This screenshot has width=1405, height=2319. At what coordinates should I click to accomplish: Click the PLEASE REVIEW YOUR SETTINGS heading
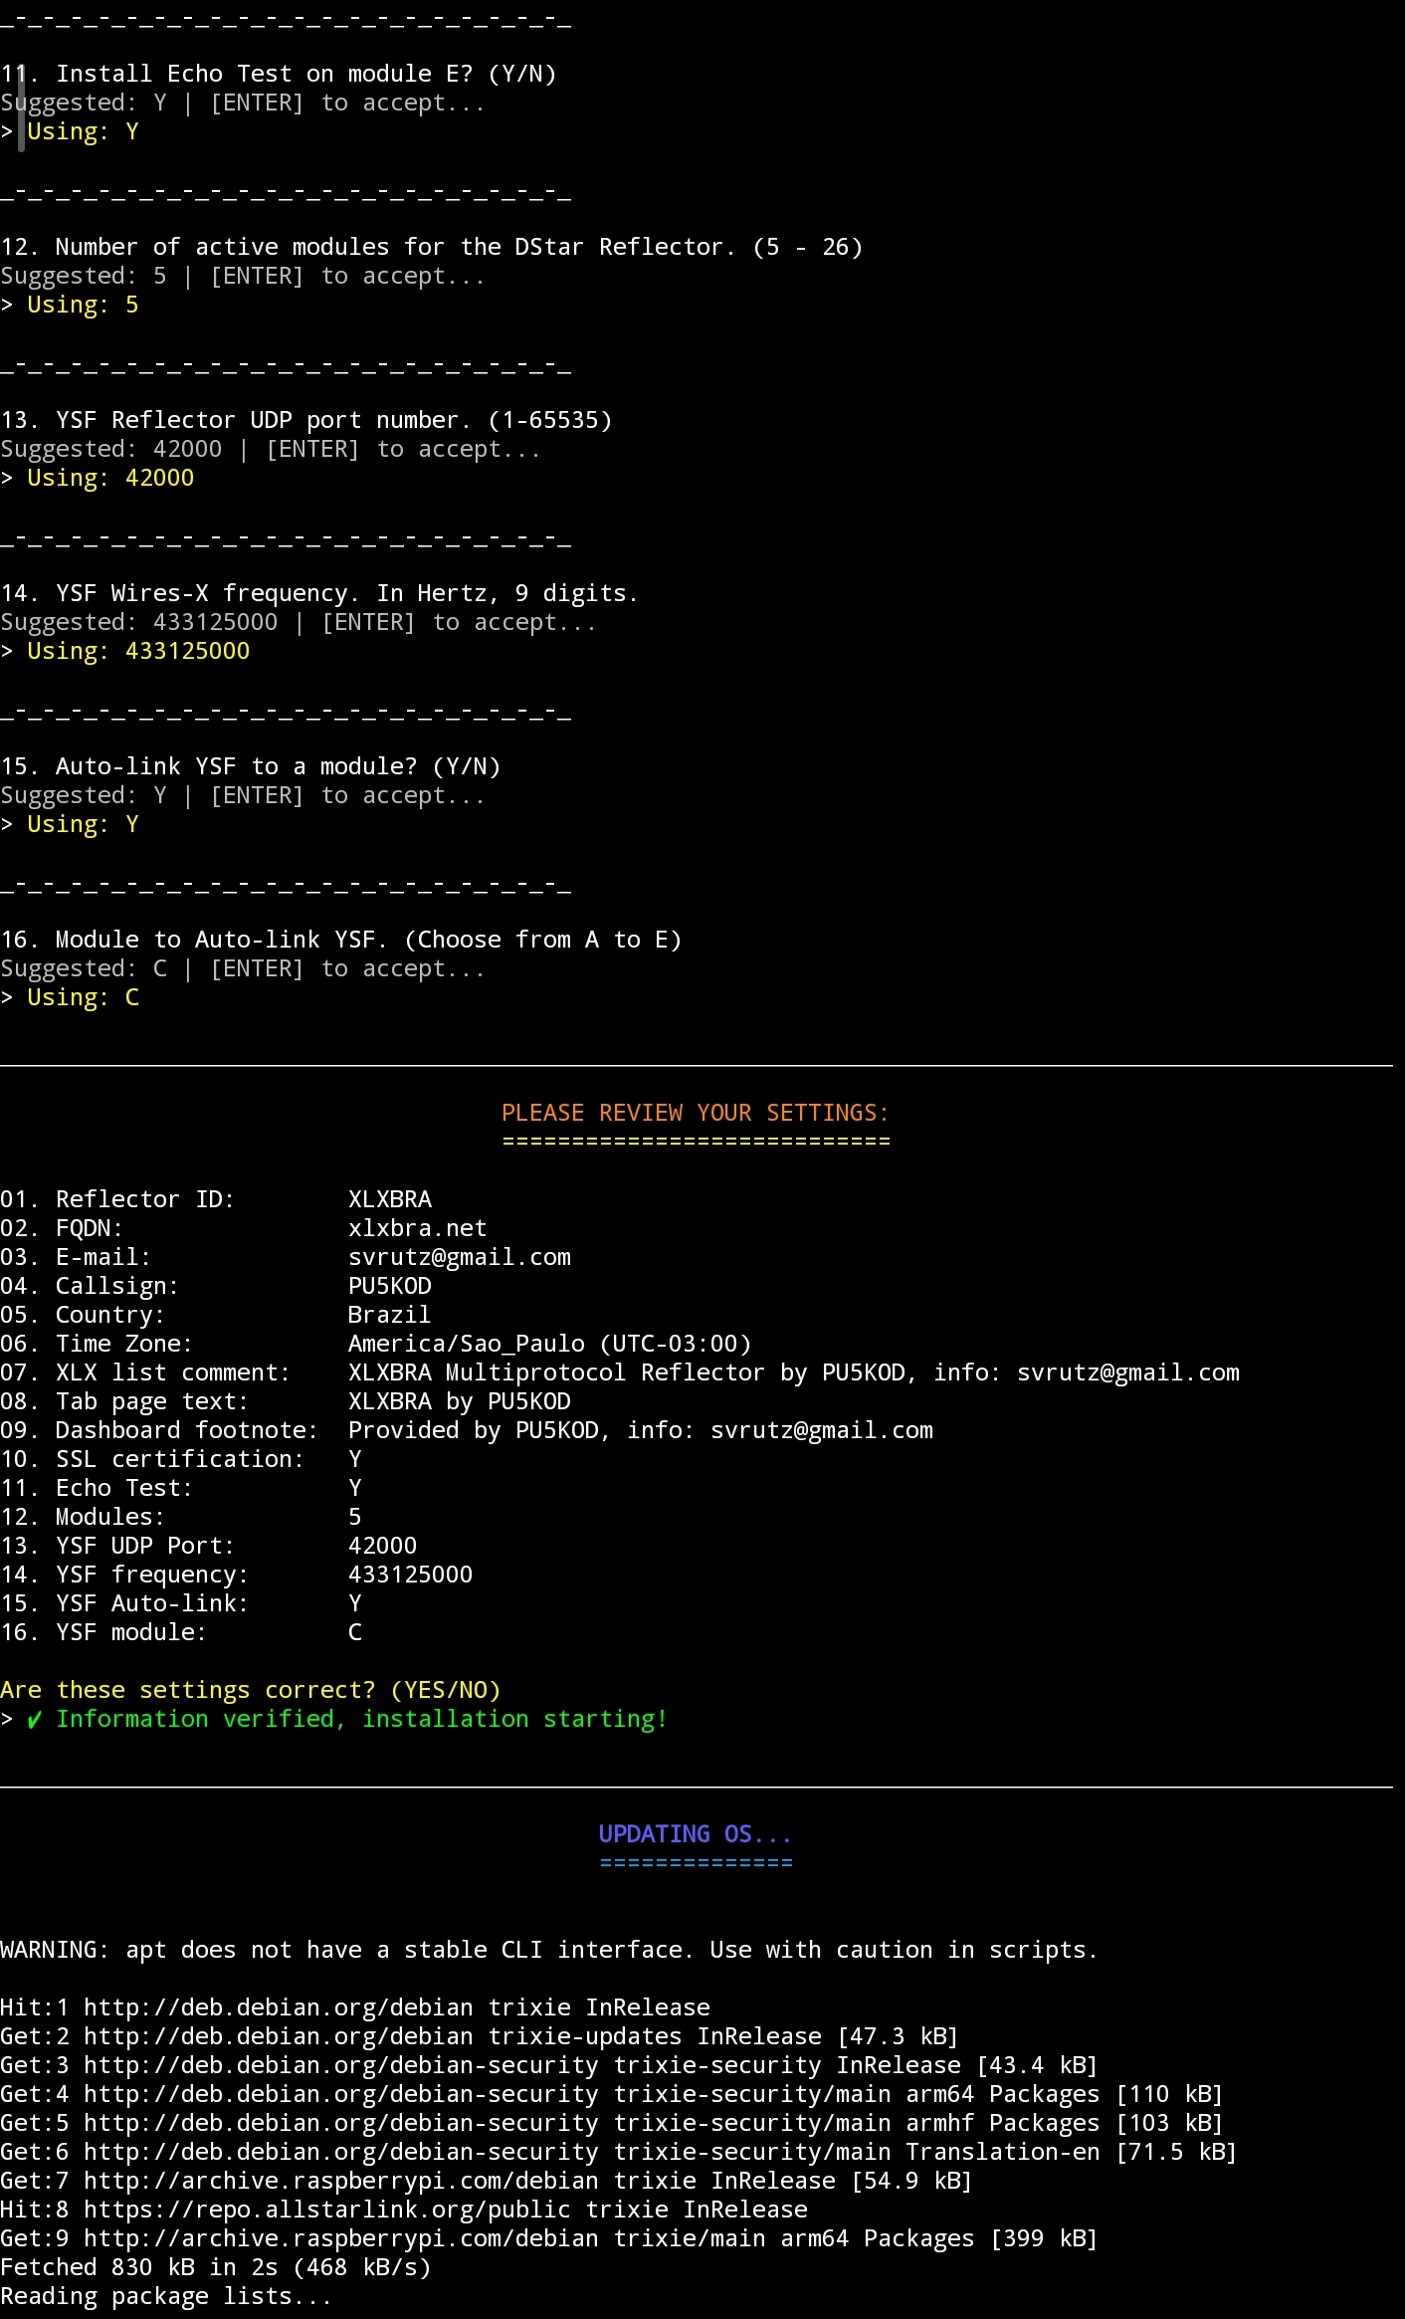click(695, 1113)
